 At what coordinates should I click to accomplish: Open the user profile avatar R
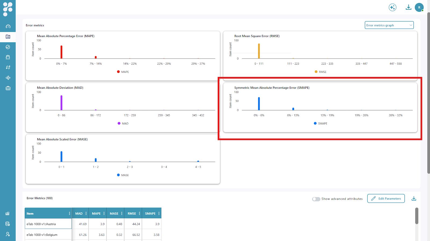pos(419,7)
